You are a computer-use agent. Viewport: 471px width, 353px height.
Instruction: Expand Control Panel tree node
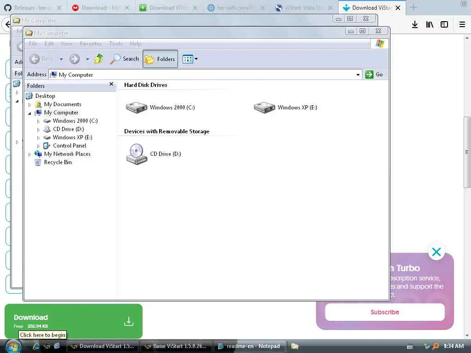(x=38, y=146)
